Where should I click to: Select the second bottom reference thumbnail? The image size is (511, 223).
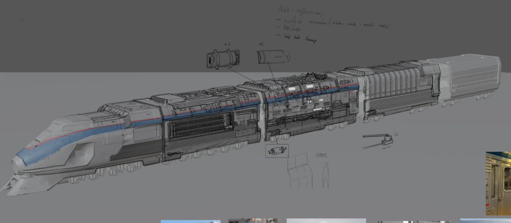point(253,221)
